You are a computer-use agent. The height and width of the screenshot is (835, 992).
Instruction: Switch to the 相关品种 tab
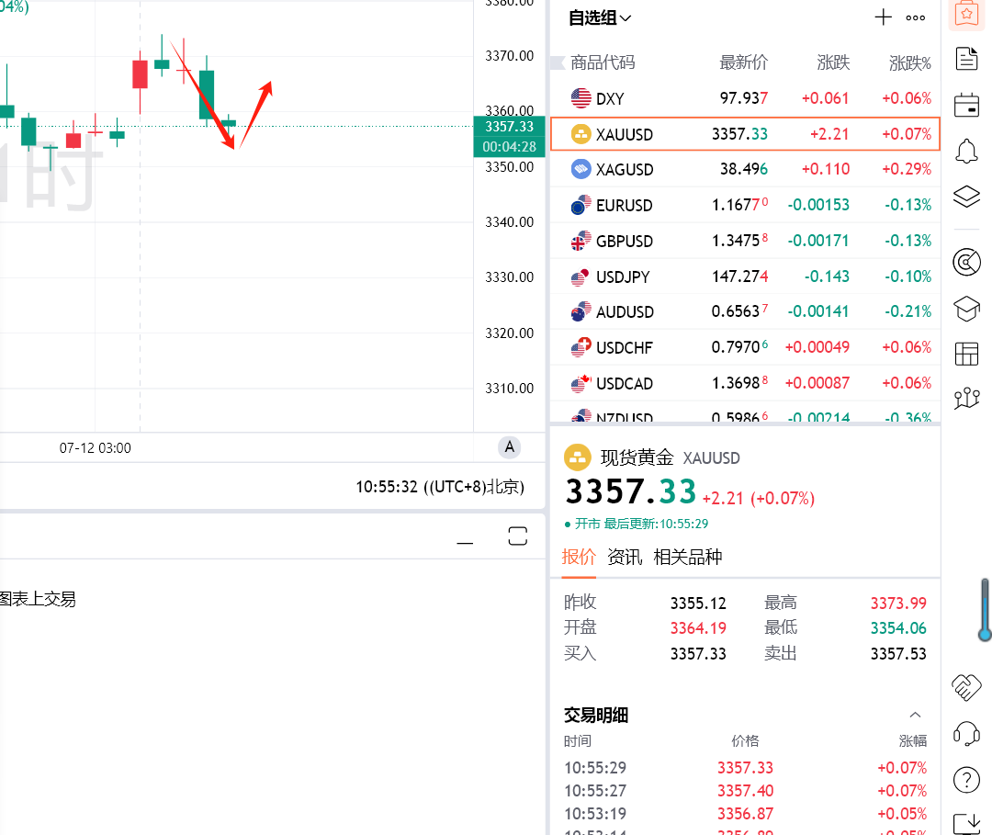(x=688, y=557)
